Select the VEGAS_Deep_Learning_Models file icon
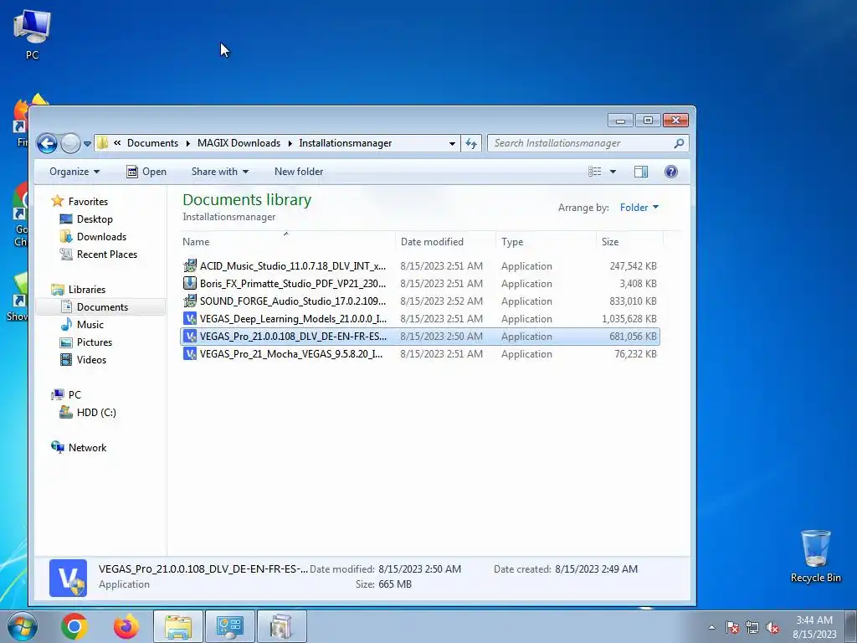 point(190,319)
